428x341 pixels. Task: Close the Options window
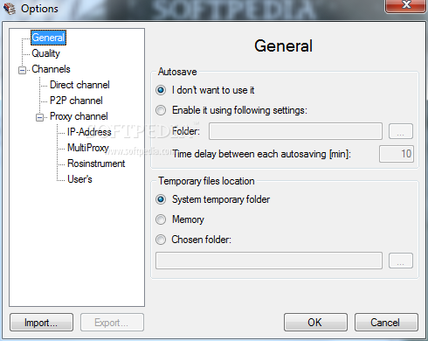[406, 6]
